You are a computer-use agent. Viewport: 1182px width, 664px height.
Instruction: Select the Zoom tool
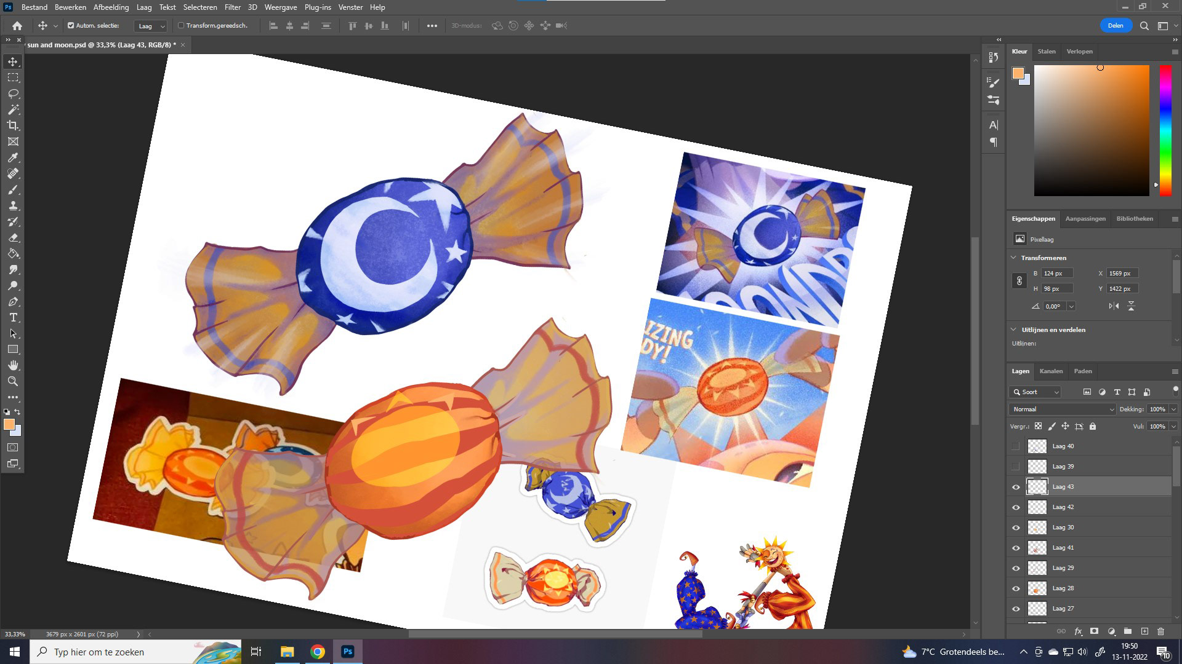pos(13,381)
